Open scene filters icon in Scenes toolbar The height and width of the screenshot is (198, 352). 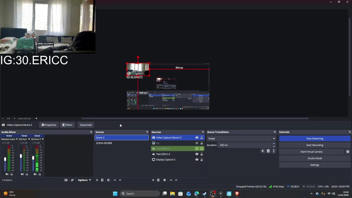coord(108,180)
